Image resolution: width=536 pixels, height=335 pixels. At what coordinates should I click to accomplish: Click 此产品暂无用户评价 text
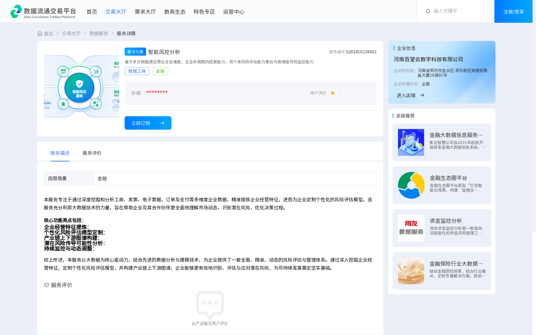coord(210,324)
